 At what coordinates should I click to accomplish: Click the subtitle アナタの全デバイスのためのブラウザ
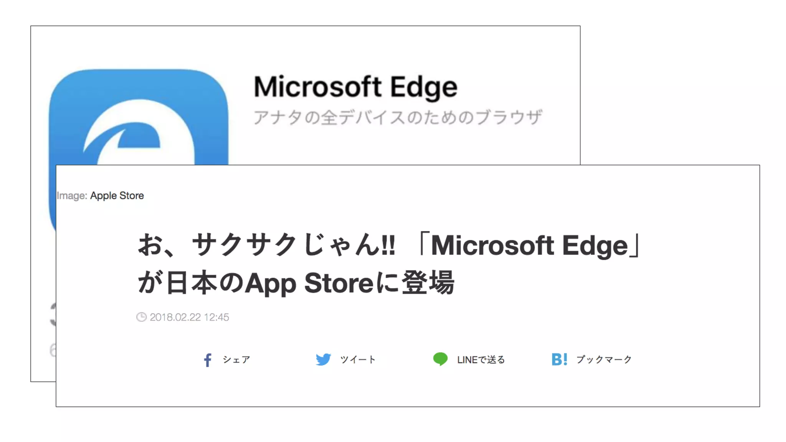[398, 117]
